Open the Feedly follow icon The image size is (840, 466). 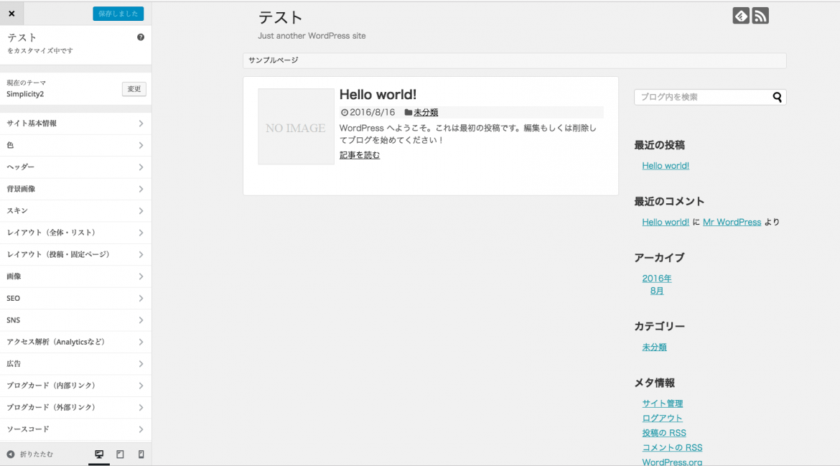741,16
